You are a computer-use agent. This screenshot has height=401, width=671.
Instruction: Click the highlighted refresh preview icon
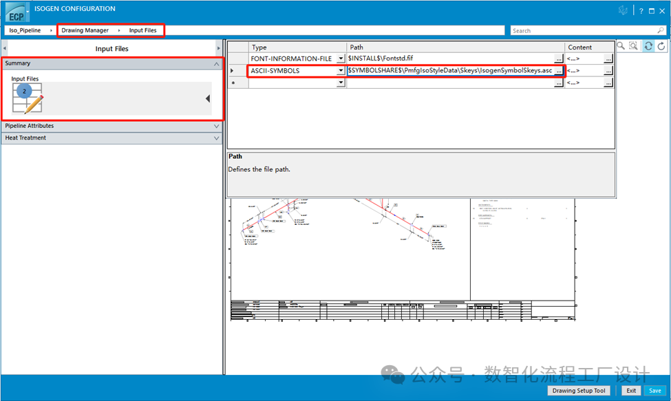tap(648, 46)
